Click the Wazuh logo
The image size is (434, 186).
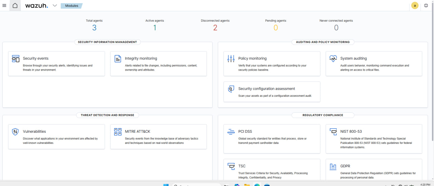pyautogui.click(x=36, y=6)
